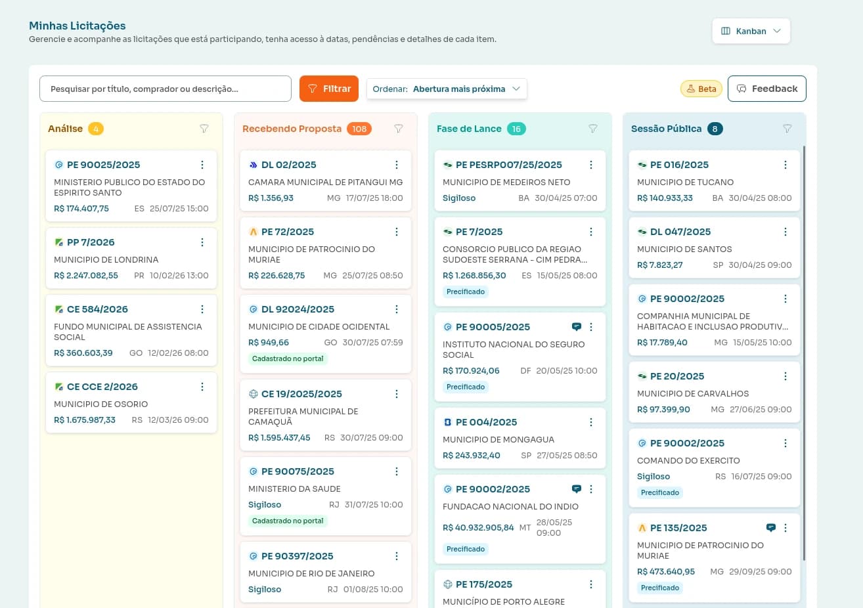Click the Kanban view icon in the header

pyautogui.click(x=726, y=31)
